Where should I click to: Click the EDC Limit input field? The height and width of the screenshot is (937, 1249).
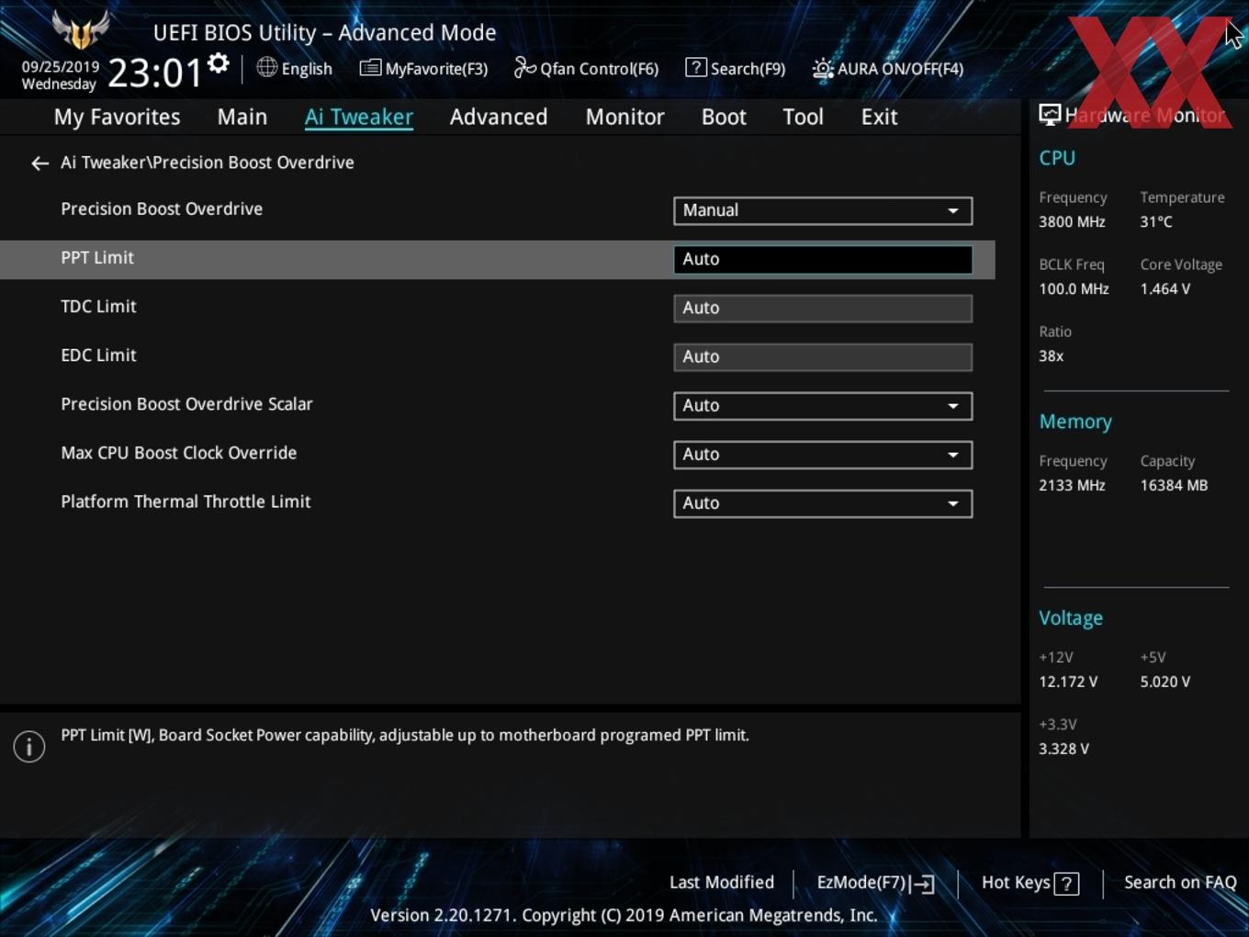tap(823, 356)
